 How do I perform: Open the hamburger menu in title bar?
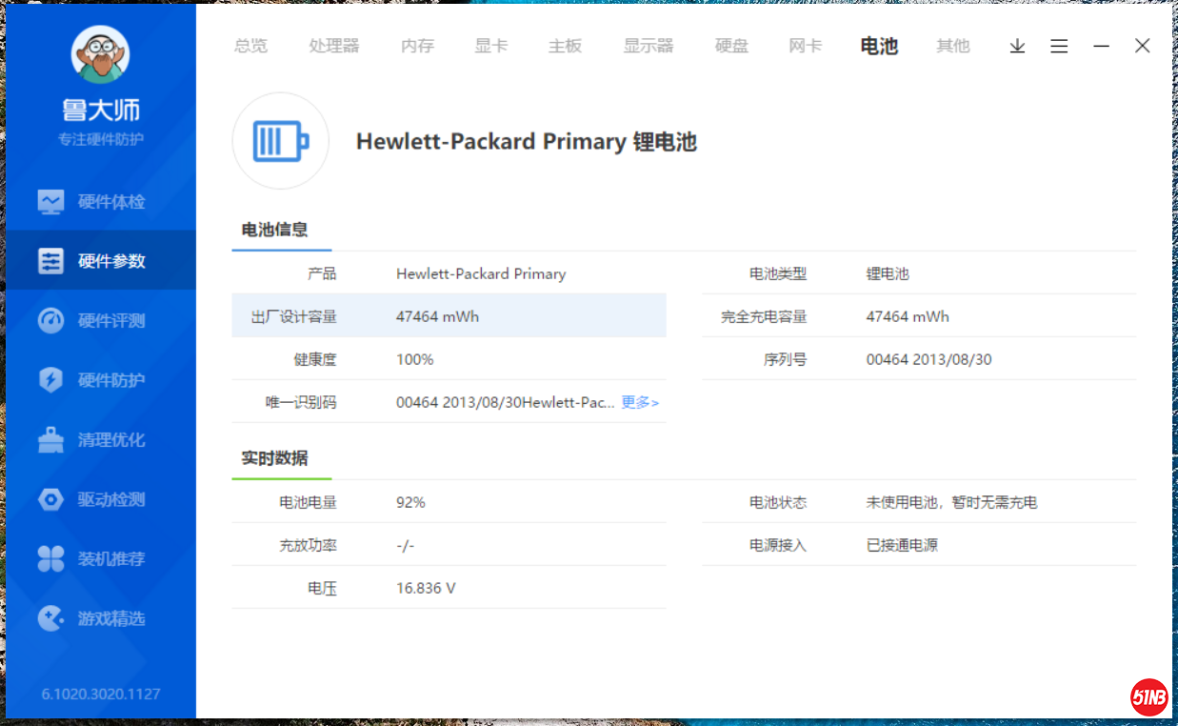[1059, 46]
